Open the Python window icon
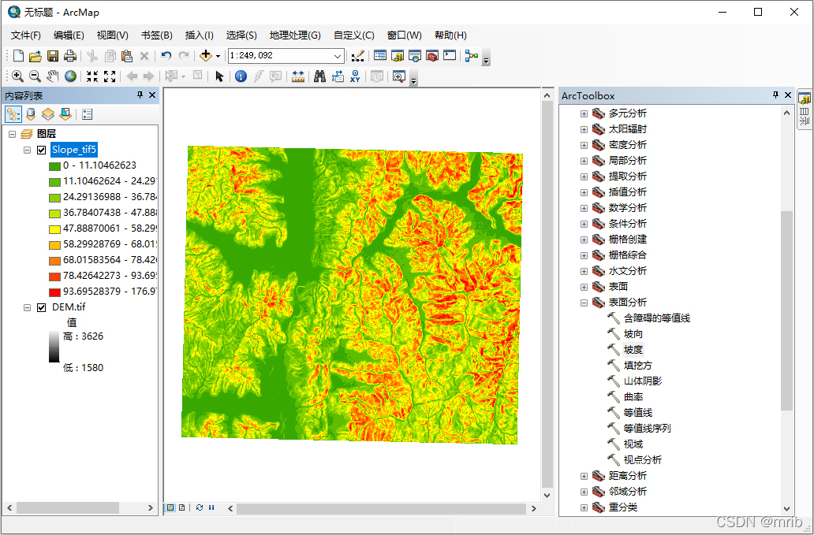Viewport: 814px width, 535px height. pos(450,55)
